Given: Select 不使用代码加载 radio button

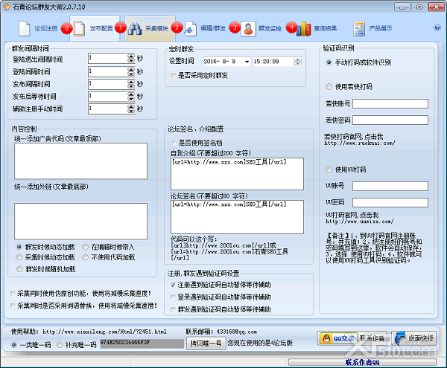Looking at the screenshot, I should 85,257.
